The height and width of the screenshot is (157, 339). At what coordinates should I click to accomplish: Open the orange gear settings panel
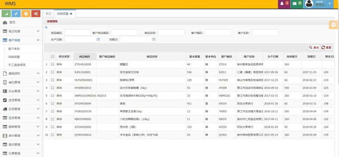[x=333, y=24]
